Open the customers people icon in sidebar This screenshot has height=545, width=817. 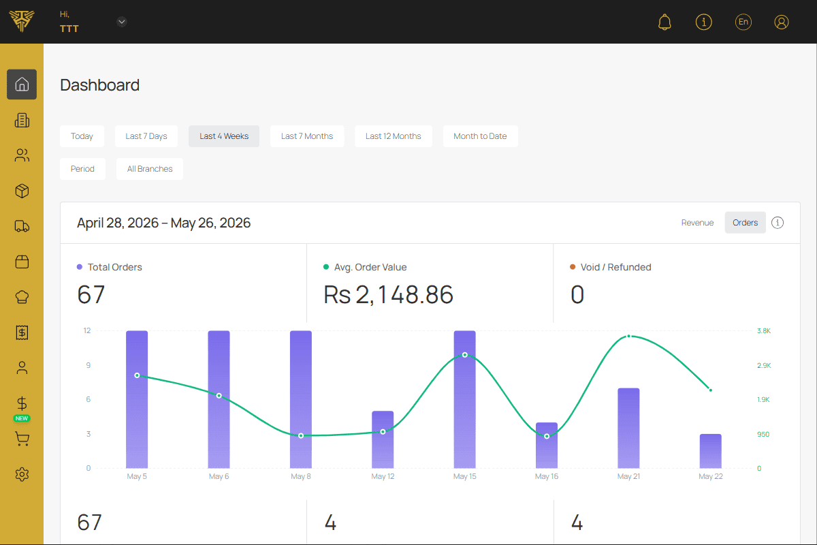[x=22, y=155]
